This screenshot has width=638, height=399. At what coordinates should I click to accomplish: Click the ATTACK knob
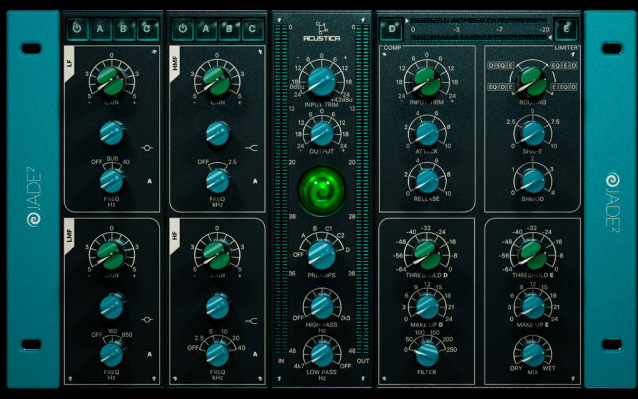(427, 133)
